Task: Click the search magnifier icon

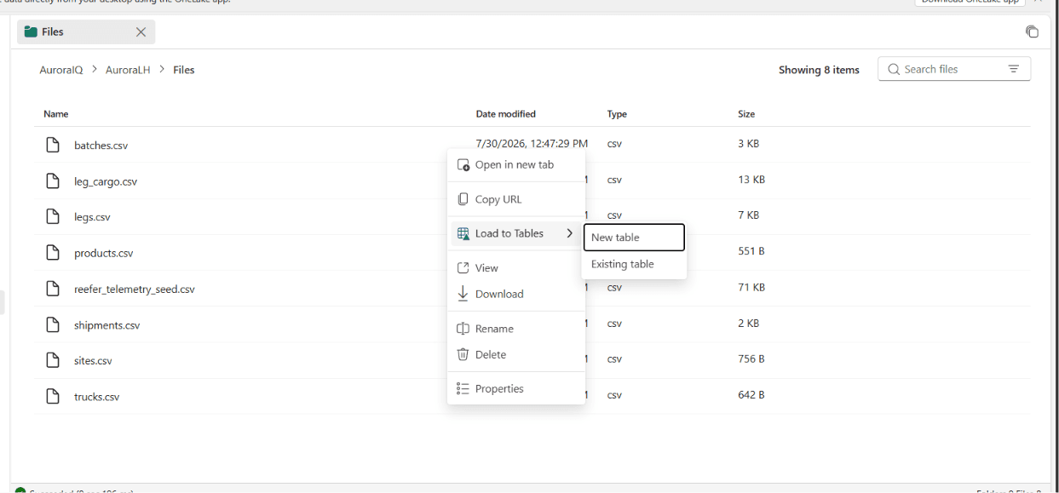Action: tap(894, 70)
